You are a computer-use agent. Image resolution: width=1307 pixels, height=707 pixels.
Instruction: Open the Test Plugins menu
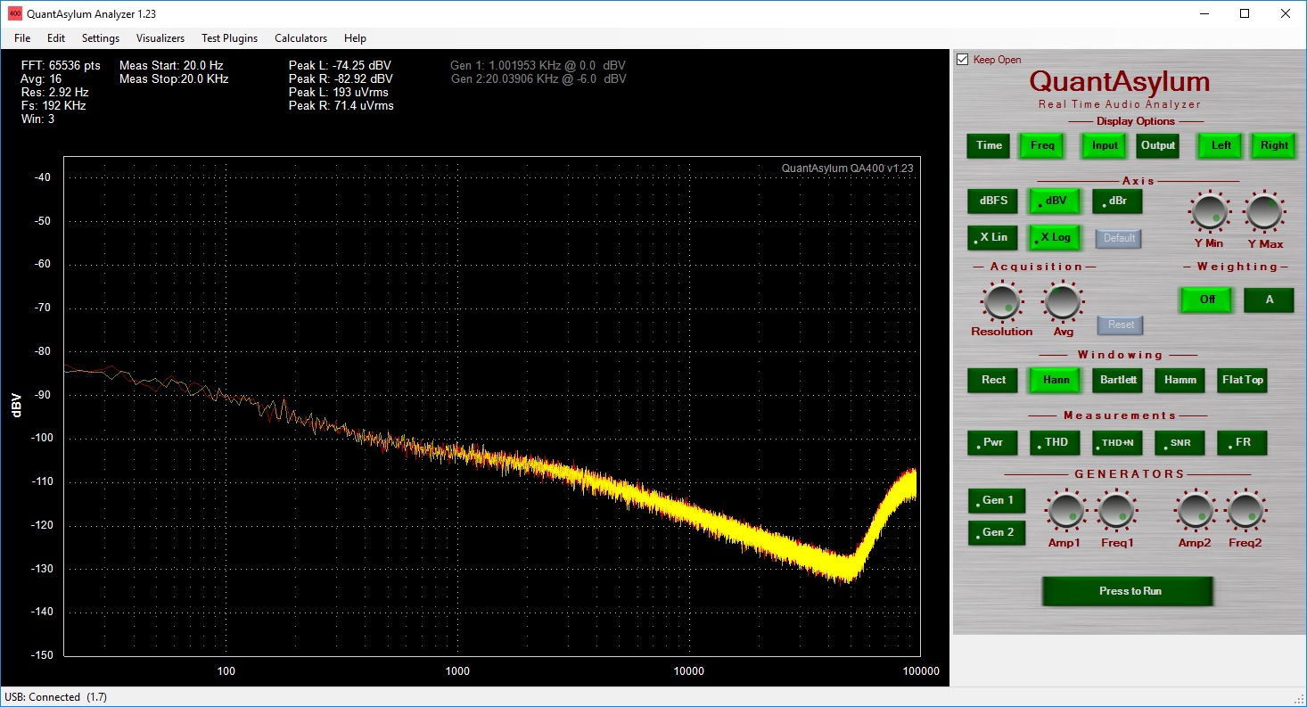tap(229, 38)
